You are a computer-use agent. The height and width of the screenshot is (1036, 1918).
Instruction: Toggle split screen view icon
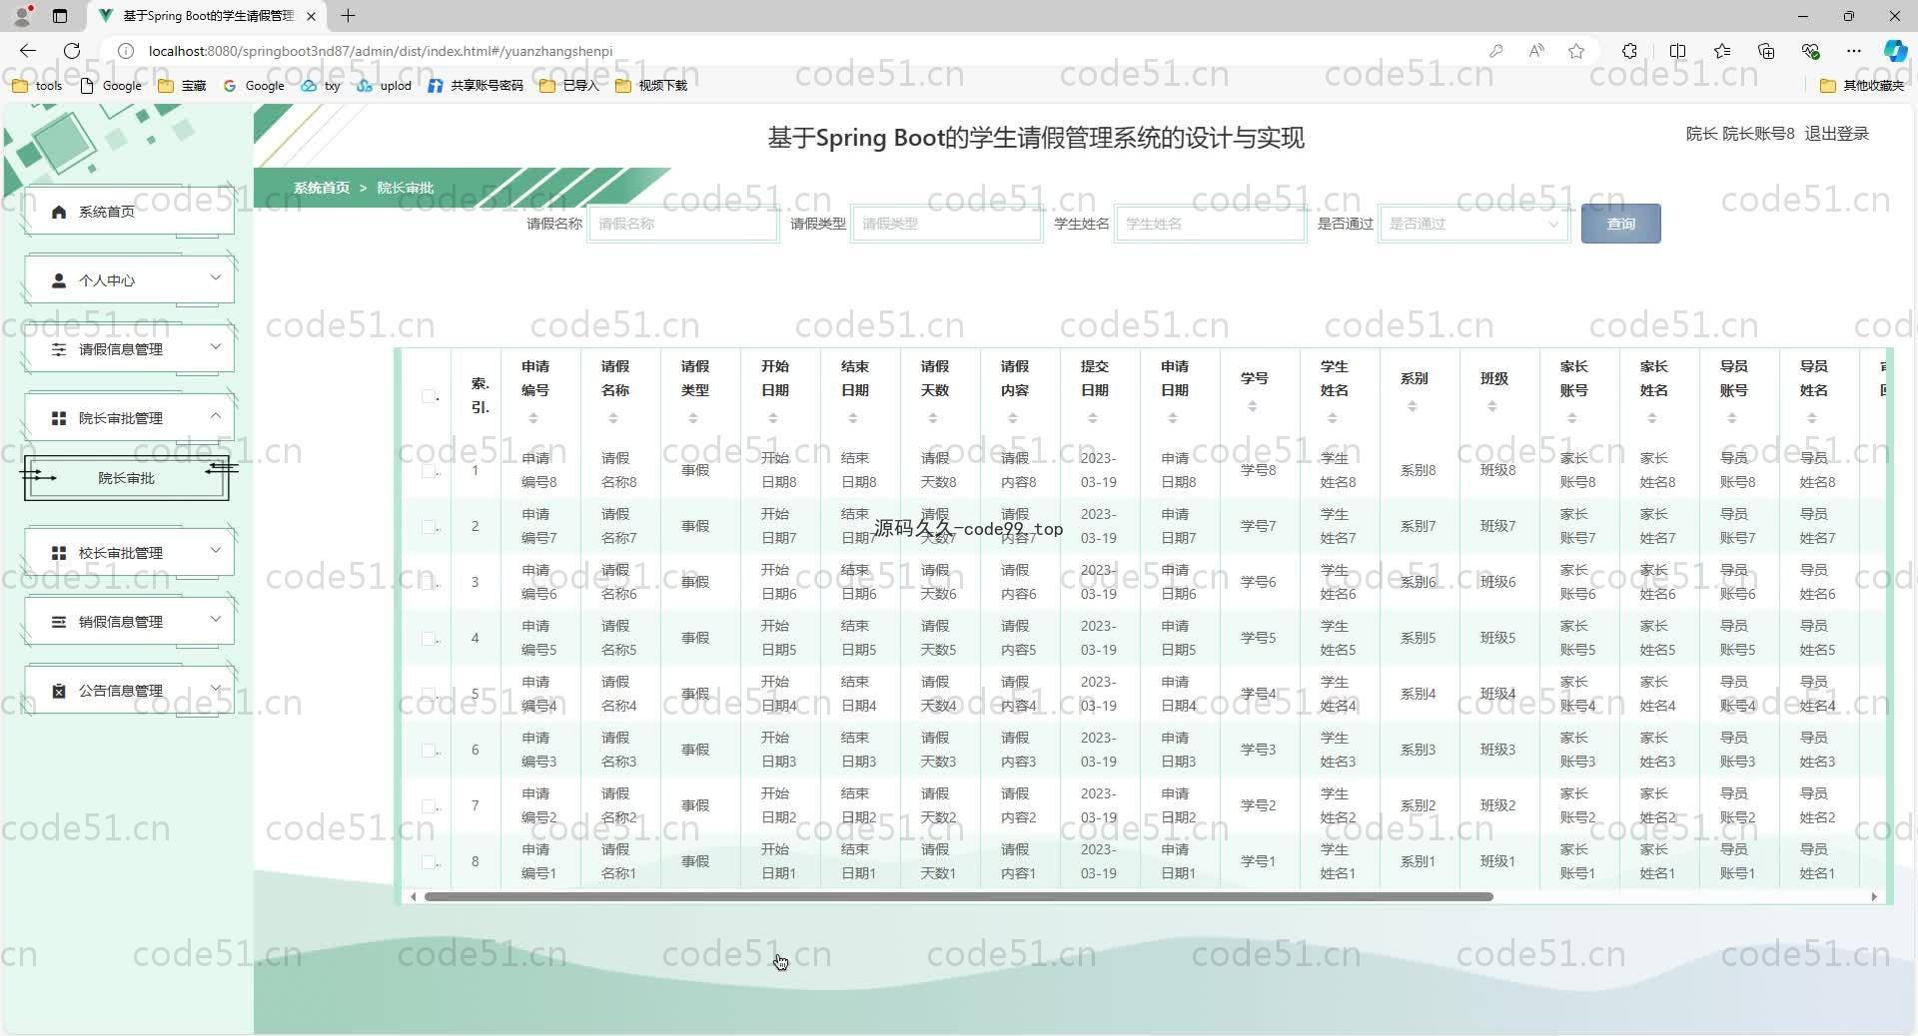coord(1677,51)
